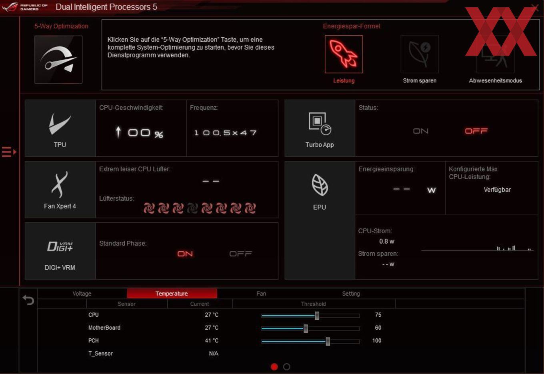Click the first fan status icon

point(149,208)
